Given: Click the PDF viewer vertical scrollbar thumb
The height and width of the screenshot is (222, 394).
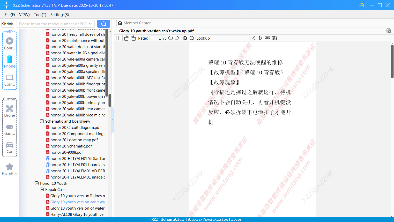Looking at the screenshot, I should pos(392,61).
